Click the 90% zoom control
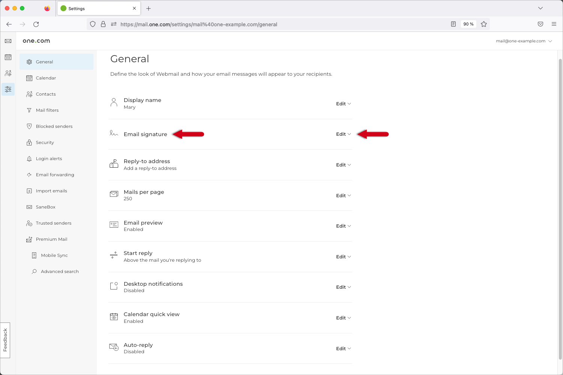The width and height of the screenshot is (563, 375). [468, 24]
